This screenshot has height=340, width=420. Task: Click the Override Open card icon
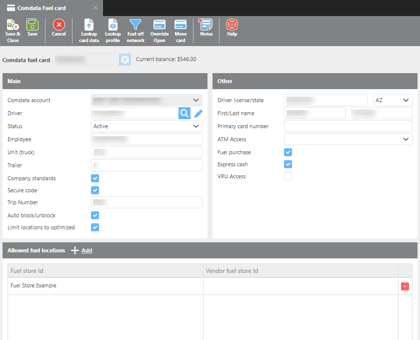tap(159, 25)
